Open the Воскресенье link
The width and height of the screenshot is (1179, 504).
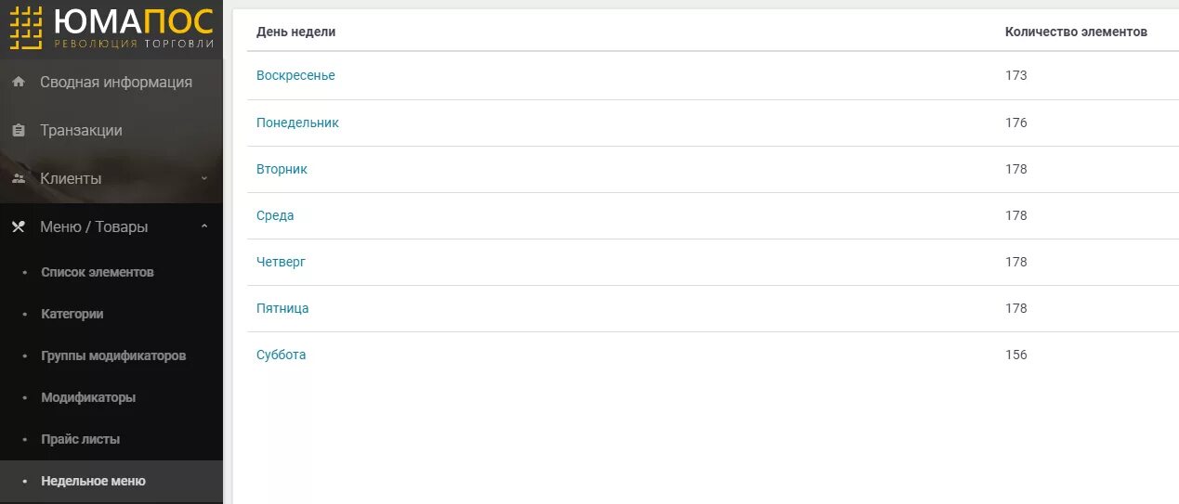click(295, 75)
